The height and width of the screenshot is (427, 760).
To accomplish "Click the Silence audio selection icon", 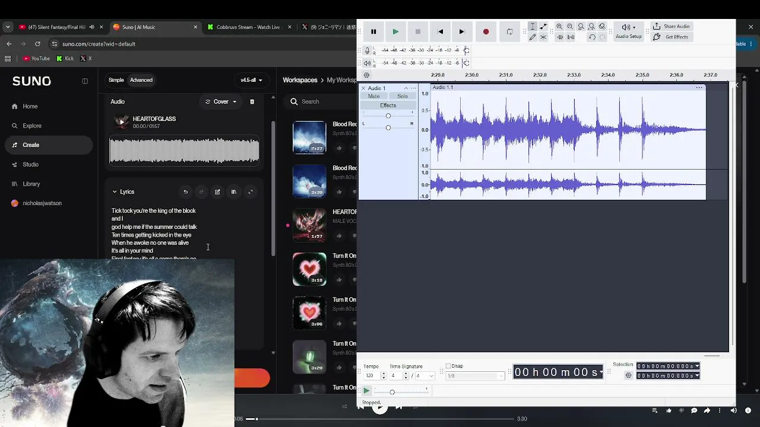I will 571,37.
